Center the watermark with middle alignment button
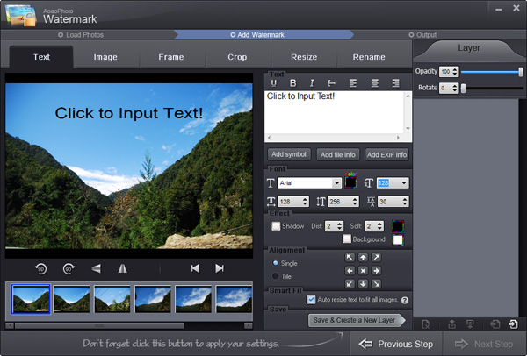 (363, 270)
